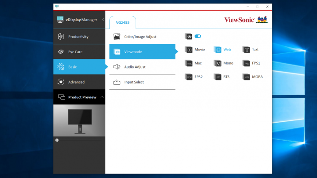Open the Input Select settings label
This screenshot has height=178, width=317.
point(134,82)
